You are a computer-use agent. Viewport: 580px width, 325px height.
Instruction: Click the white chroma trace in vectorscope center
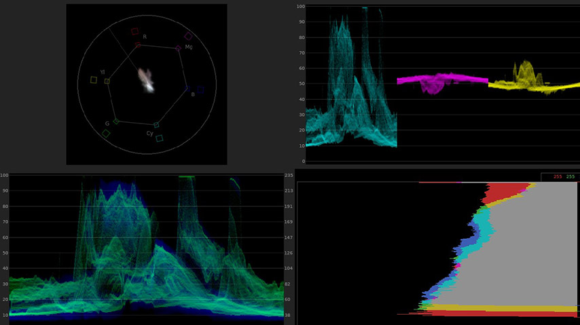coord(147,80)
